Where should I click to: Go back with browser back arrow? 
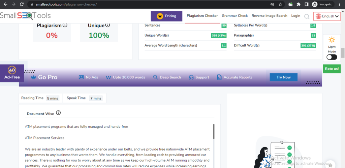point(5,4)
